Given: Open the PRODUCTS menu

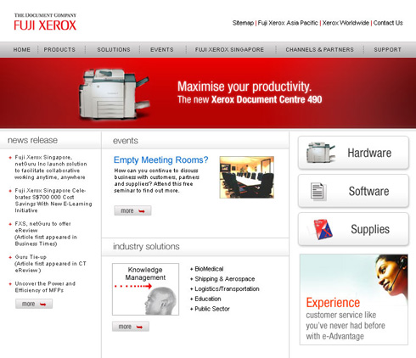Looking at the screenshot, I should pos(59,50).
